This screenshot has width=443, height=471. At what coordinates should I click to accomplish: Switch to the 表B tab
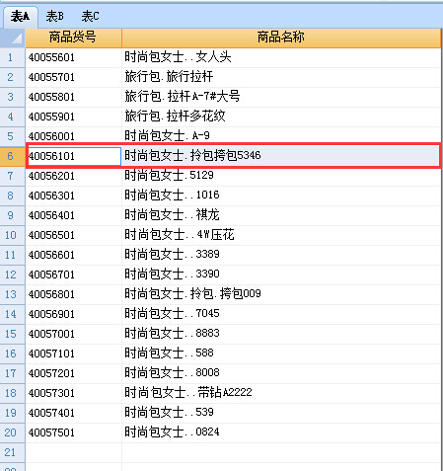(55, 17)
